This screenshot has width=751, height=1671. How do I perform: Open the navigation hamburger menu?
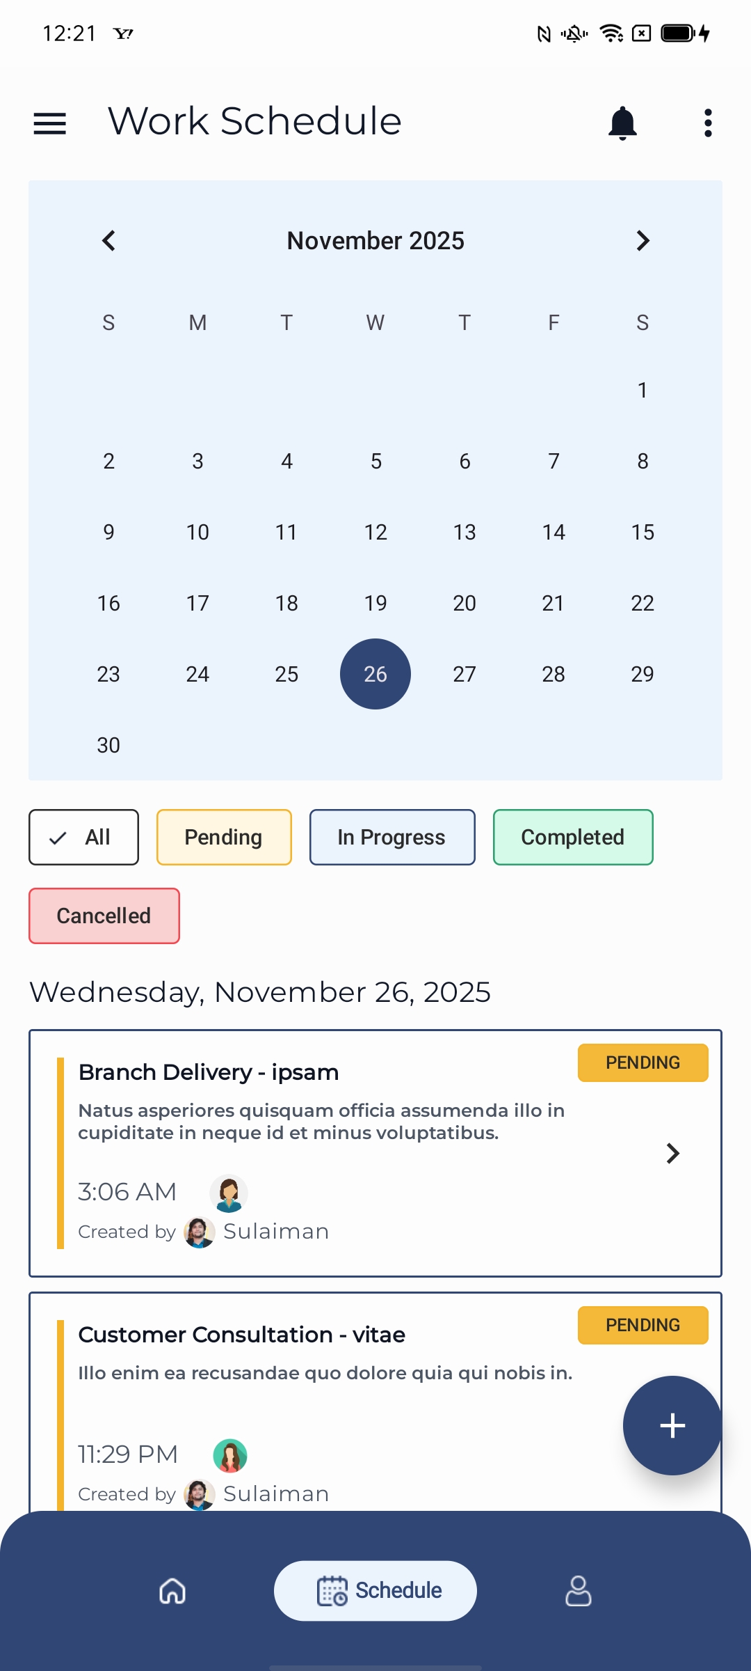click(x=49, y=122)
